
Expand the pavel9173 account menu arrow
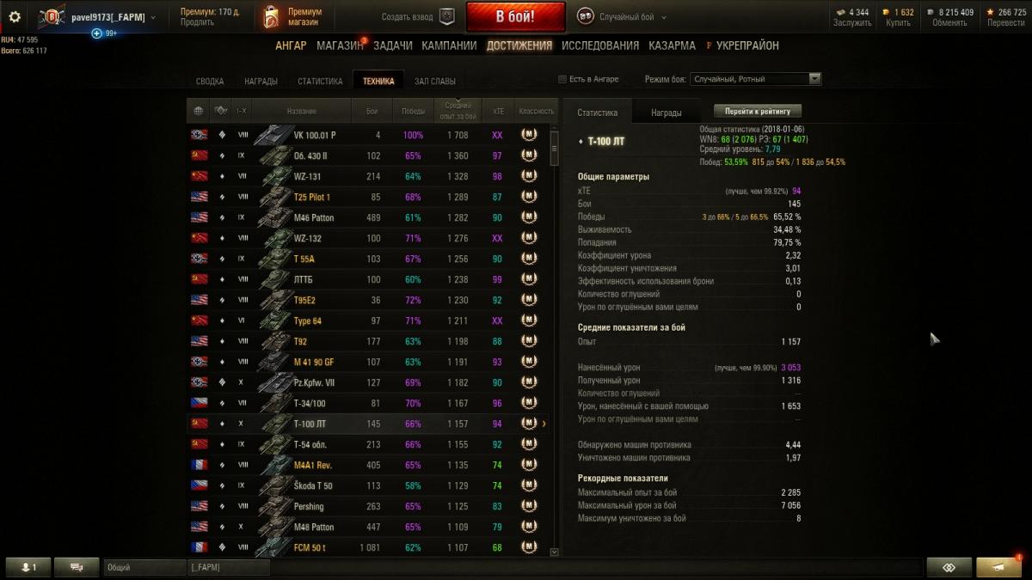pos(153,17)
